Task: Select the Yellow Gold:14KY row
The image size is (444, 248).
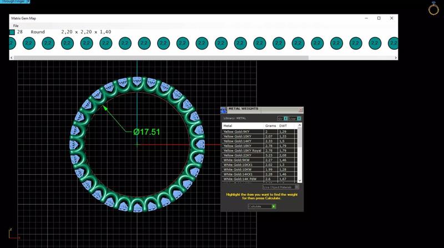Action: pos(260,141)
